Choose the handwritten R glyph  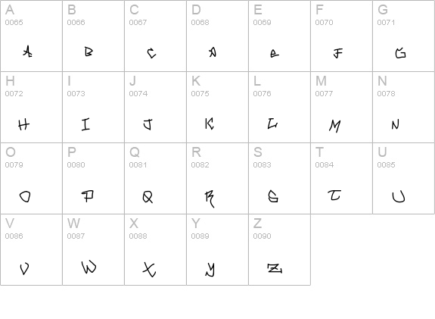tap(210, 199)
